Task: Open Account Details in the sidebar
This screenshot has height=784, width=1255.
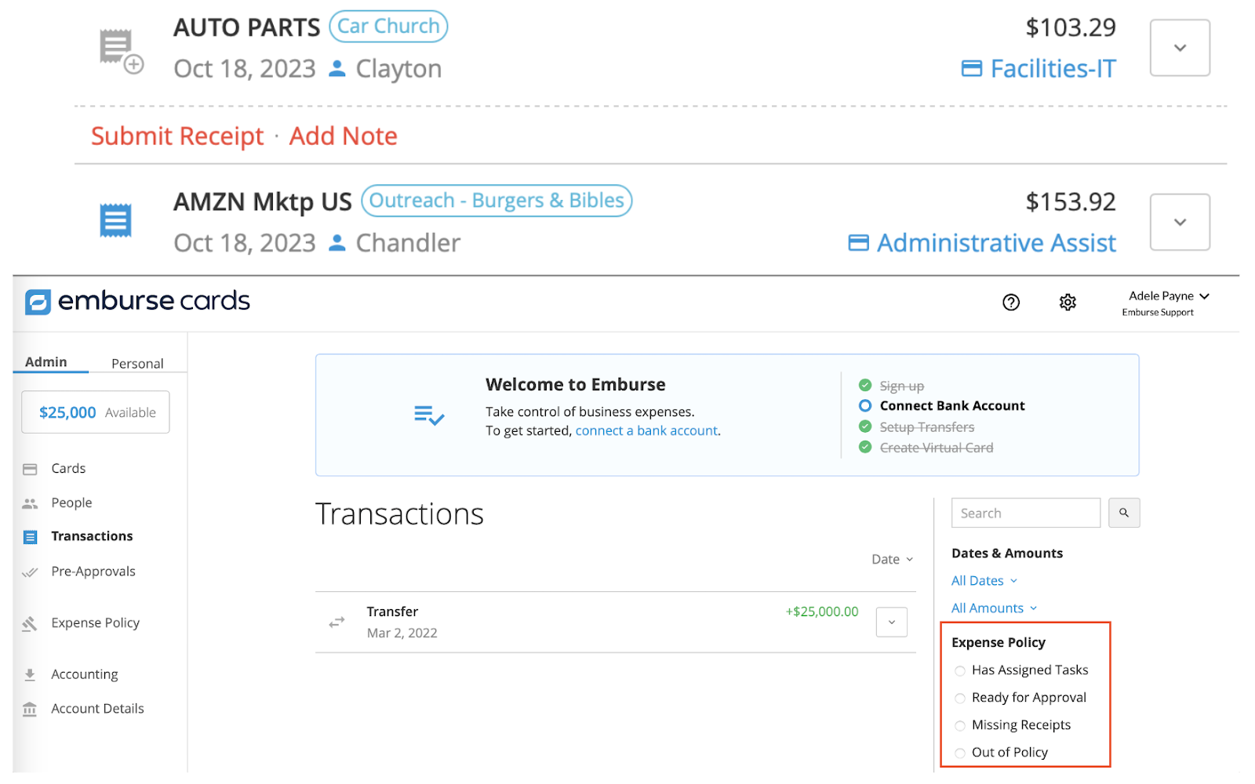Action: 98,709
